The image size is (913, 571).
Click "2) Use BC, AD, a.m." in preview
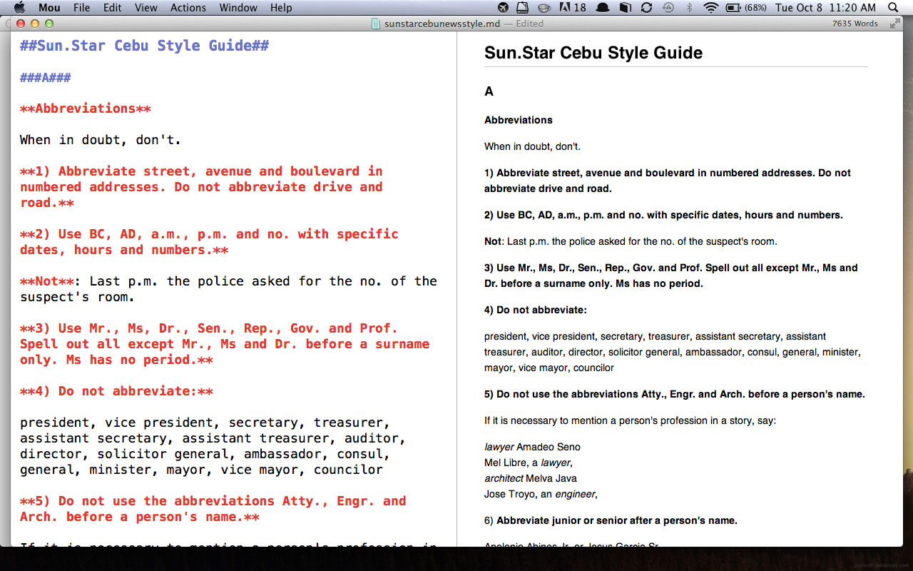663,215
